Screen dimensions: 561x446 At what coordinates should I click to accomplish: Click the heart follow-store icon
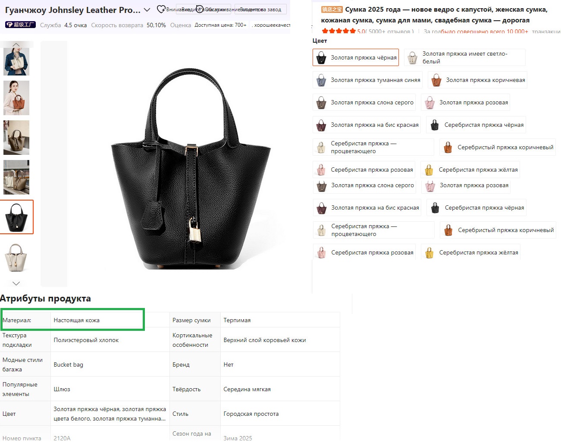coord(160,9)
